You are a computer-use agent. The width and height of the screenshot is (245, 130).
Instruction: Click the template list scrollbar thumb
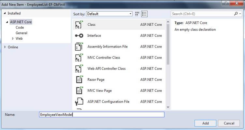(168, 44)
